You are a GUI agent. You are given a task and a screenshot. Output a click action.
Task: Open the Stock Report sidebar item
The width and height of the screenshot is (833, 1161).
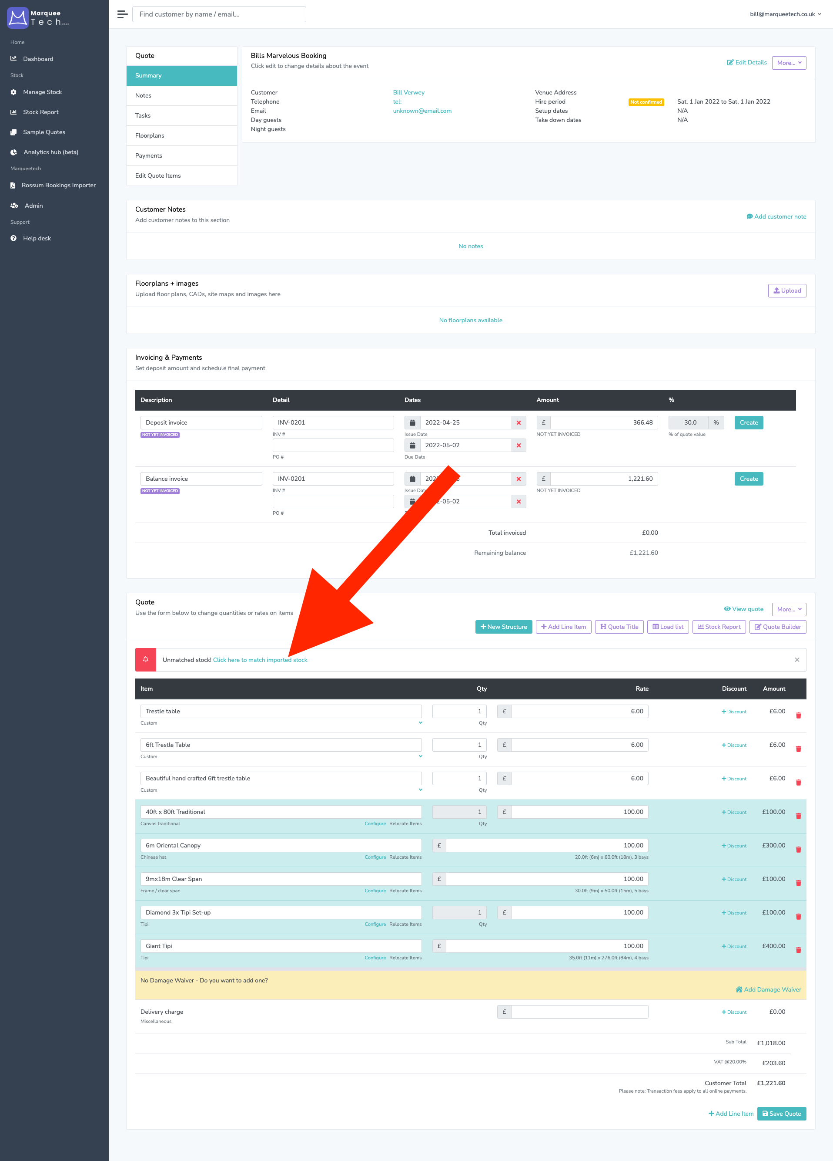pos(40,111)
